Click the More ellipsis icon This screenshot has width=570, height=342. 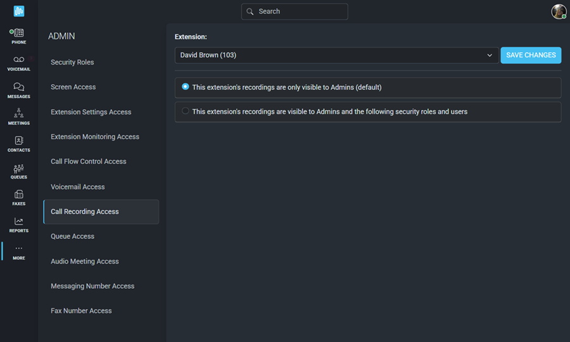pos(19,248)
